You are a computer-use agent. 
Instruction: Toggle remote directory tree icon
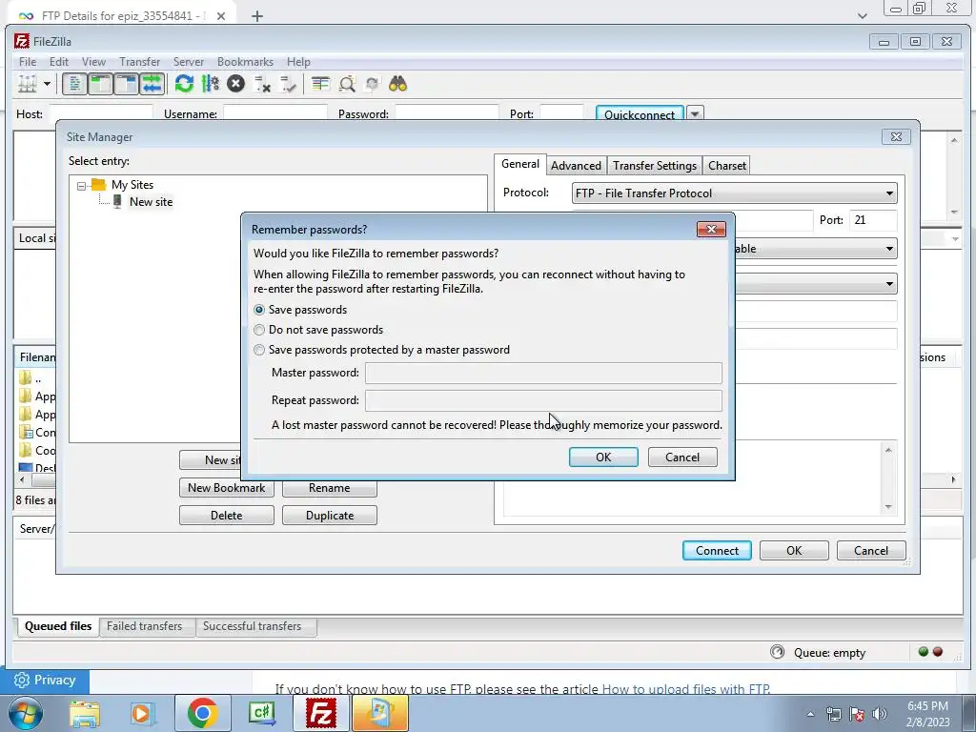coord(127,84)
